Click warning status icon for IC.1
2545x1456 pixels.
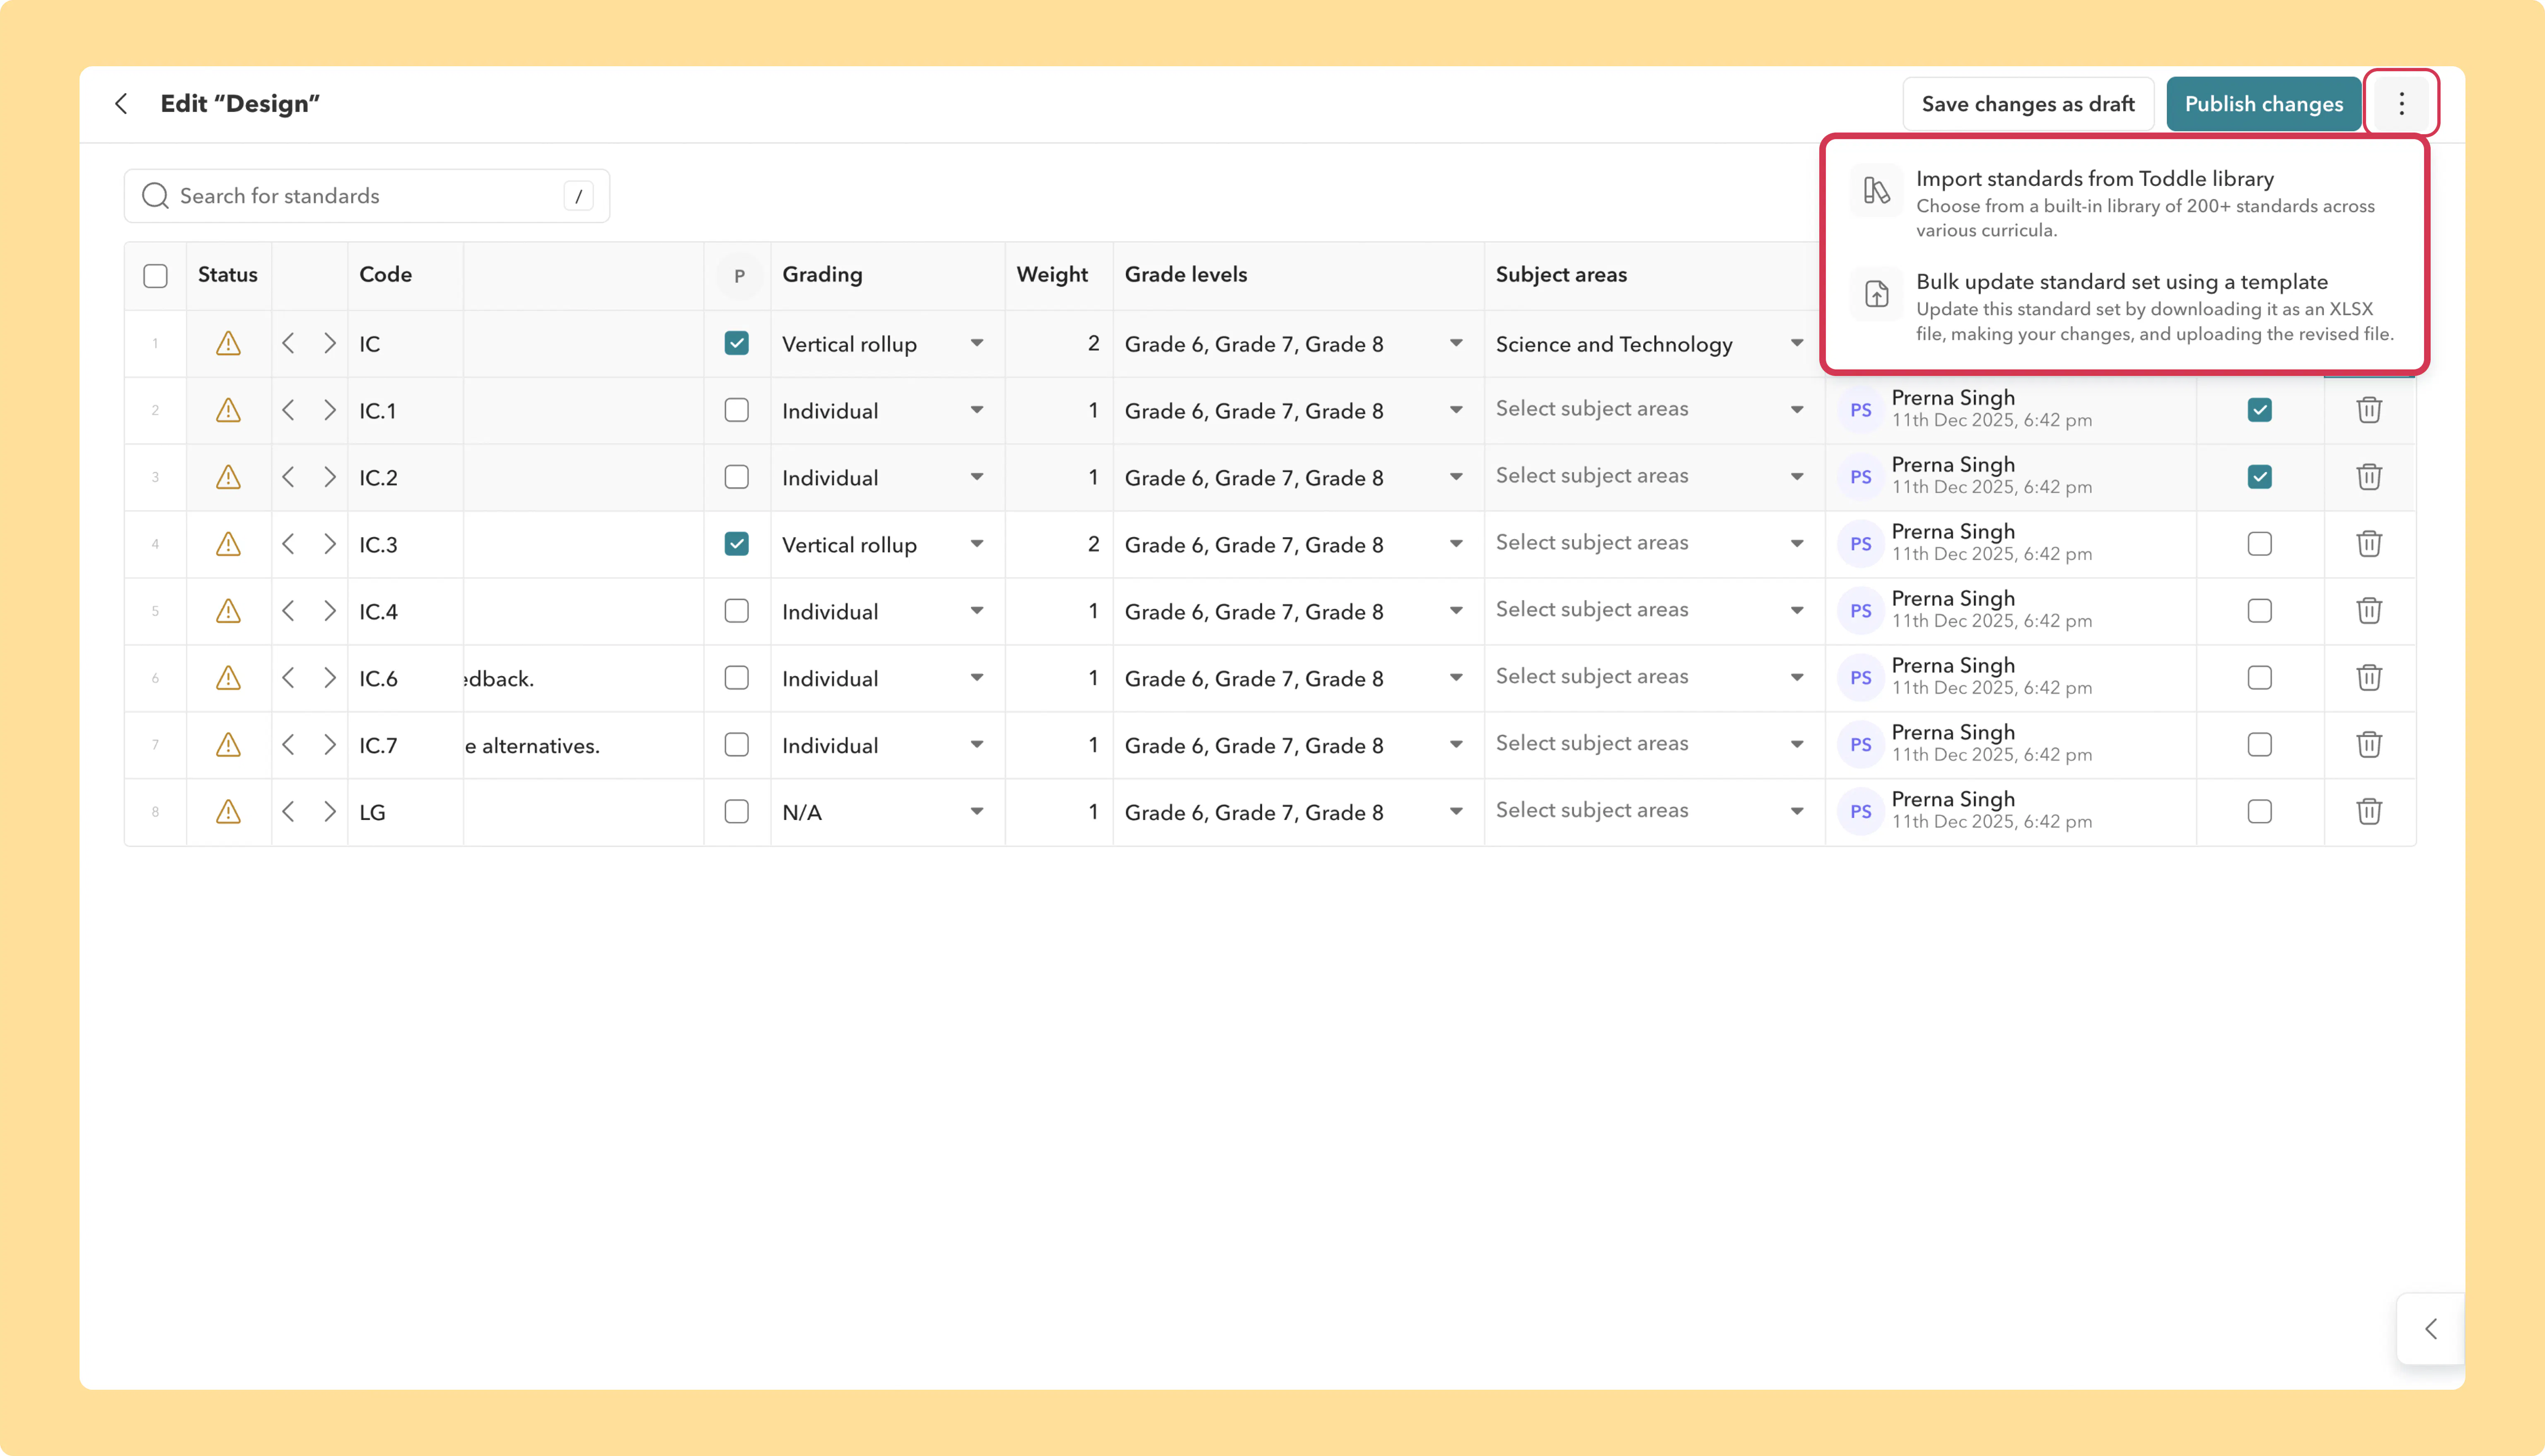[228, 411]
